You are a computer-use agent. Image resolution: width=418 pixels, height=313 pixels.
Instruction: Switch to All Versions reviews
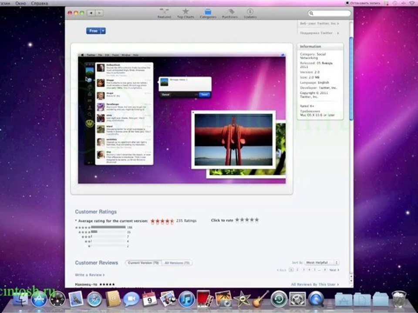pos(177,263)
